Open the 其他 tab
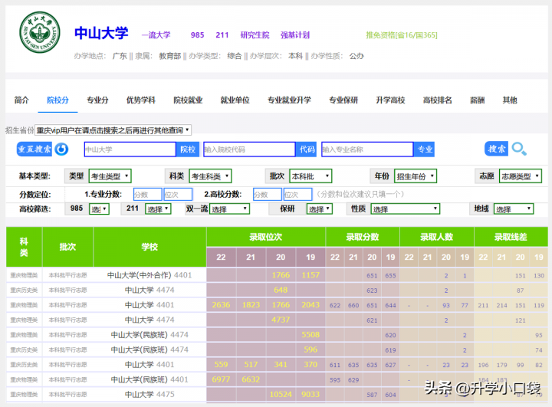Screen dimensions: 552x407 pos(510,100)
